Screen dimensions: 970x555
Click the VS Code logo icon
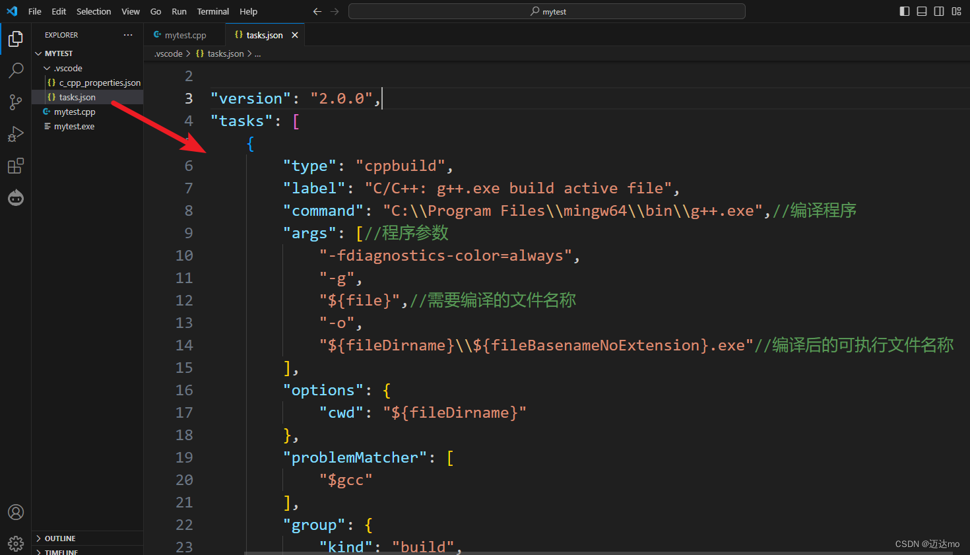[x=12, y=11]
